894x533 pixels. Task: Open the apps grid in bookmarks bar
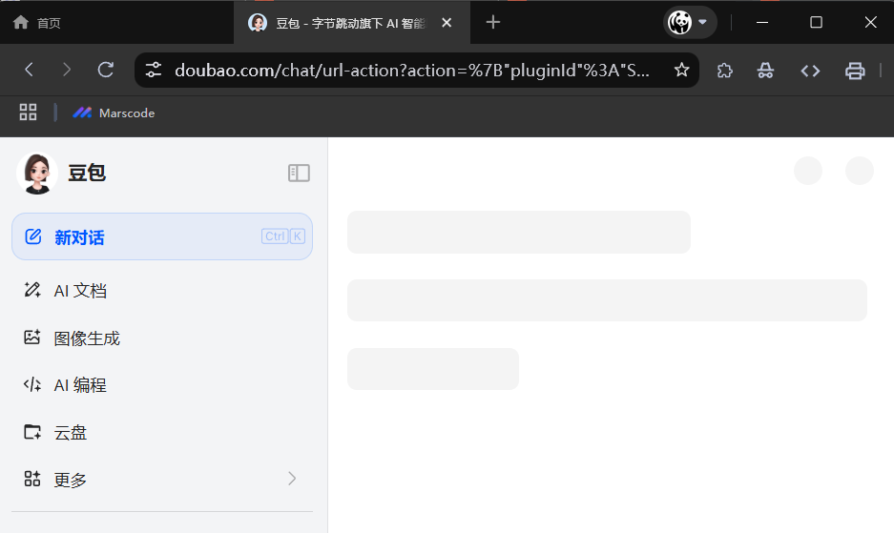tap(28, 113)
